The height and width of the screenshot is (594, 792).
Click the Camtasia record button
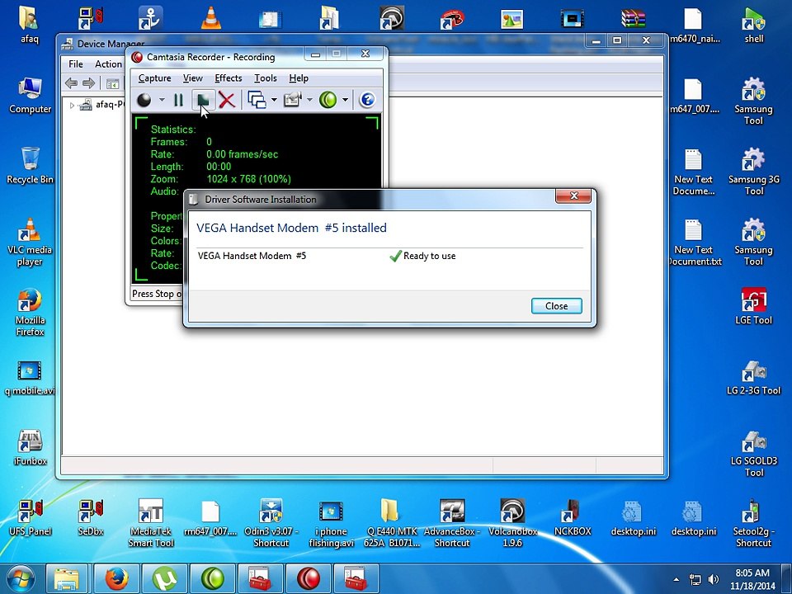[x=144, y=100]
